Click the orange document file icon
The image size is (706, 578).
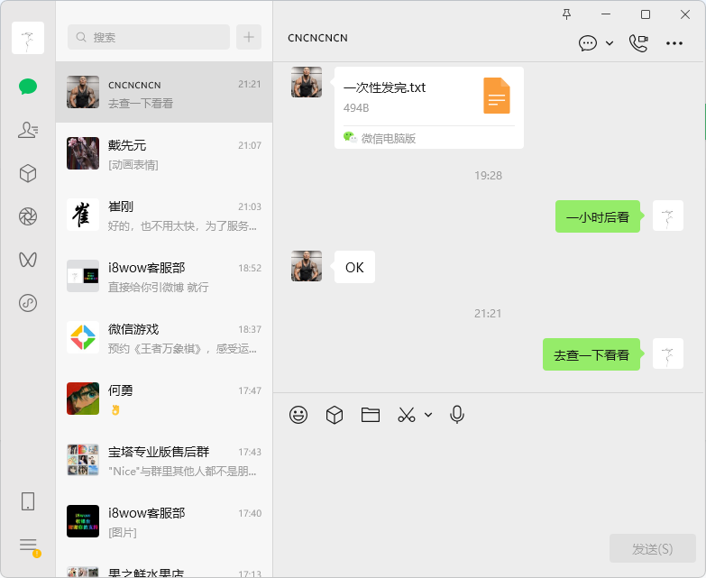(x=497, y=96)
